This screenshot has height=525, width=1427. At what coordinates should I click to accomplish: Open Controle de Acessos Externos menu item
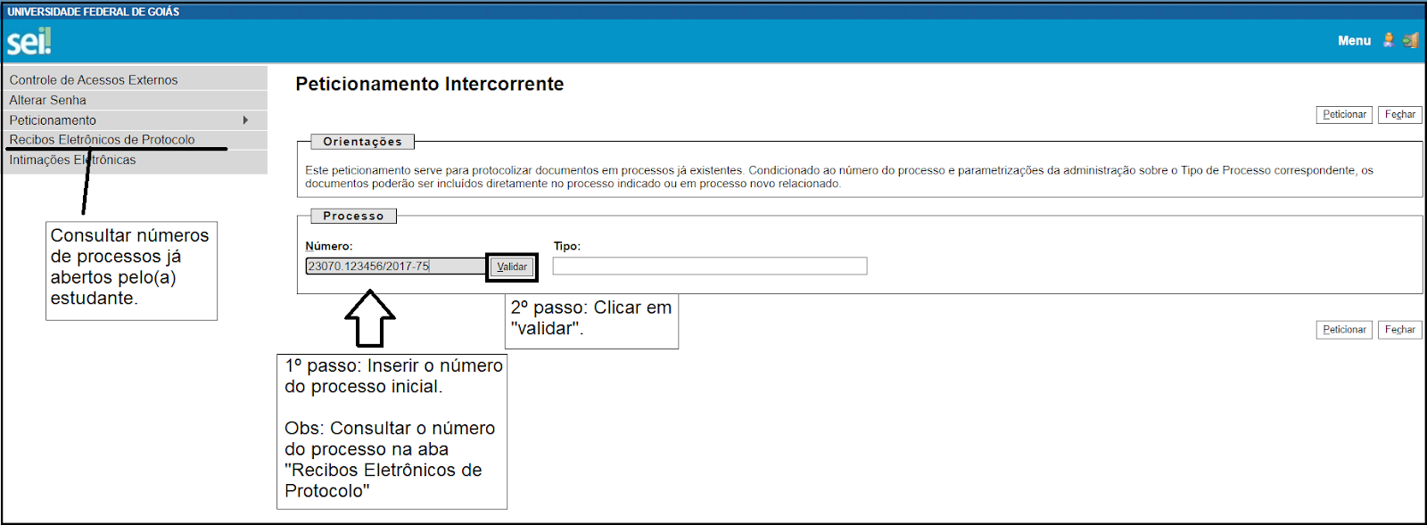coord(135,79)
